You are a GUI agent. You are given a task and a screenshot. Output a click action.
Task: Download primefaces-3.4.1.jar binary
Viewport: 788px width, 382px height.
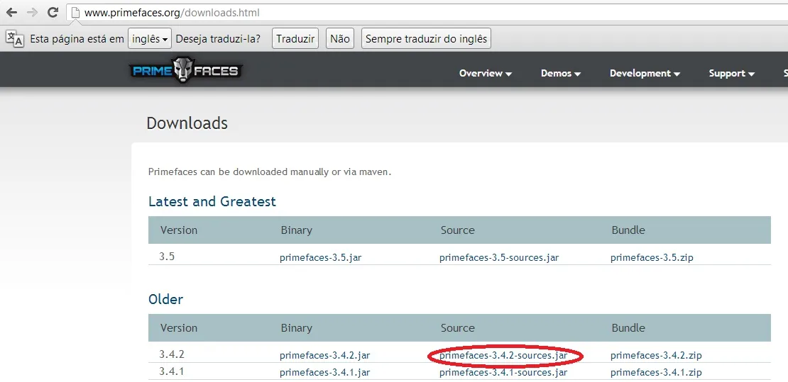[324, 373]
